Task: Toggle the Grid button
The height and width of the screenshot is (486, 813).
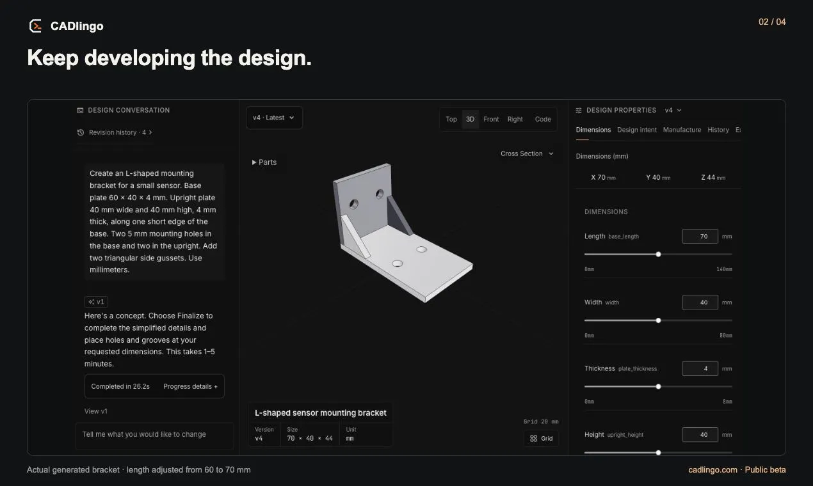Action: coord(541,439)
